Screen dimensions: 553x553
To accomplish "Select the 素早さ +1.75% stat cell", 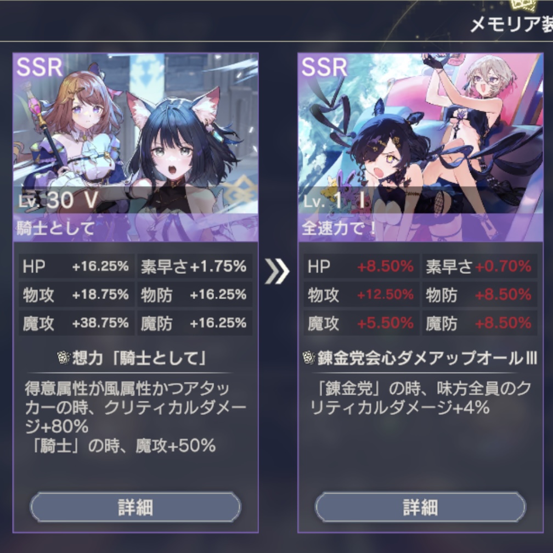I will coord(195,266).
